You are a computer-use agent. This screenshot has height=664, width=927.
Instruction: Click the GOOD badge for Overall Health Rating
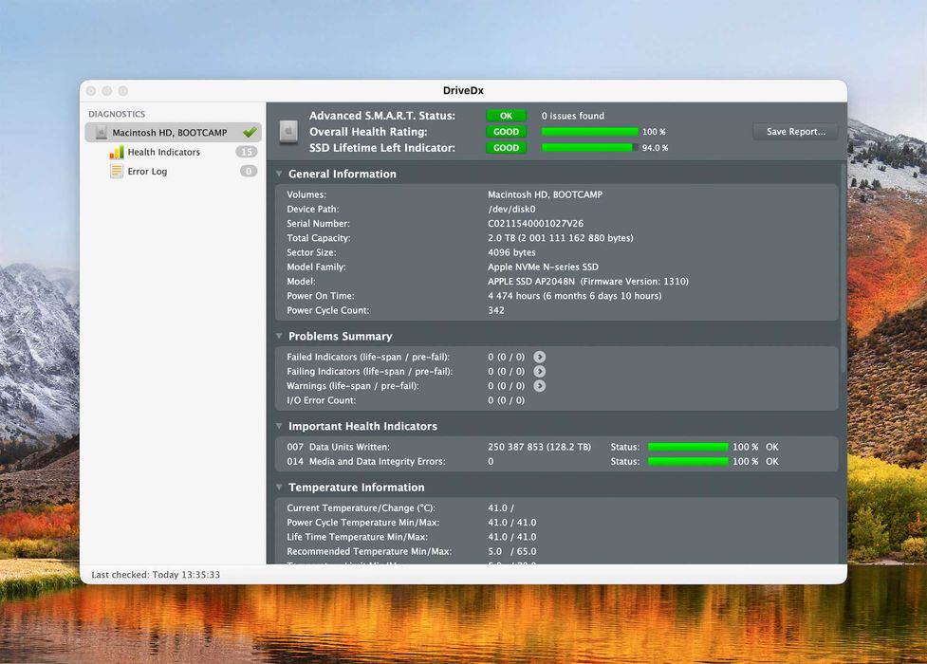coord(506,132)
